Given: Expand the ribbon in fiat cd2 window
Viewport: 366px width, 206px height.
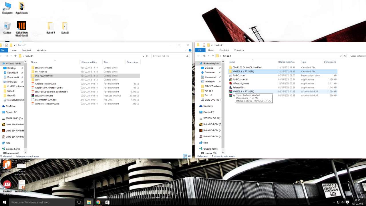Looking at the screenshot, I should (186, 50).
